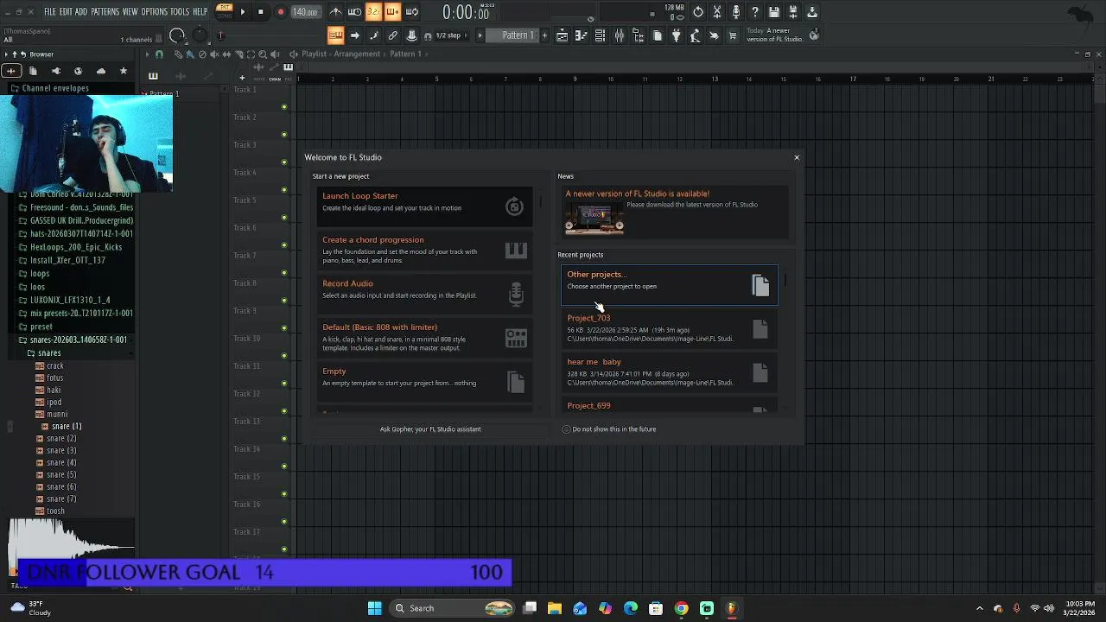Open recent project hear me baby

pyautogui.click(x=670, y=372)
